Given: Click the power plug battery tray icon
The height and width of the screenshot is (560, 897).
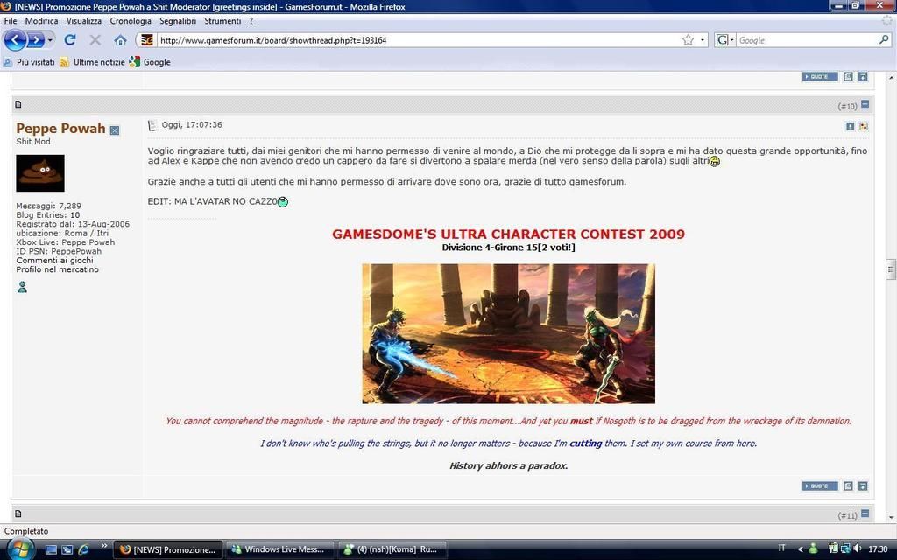Looking at the screenshot, I should coord(833,549).
